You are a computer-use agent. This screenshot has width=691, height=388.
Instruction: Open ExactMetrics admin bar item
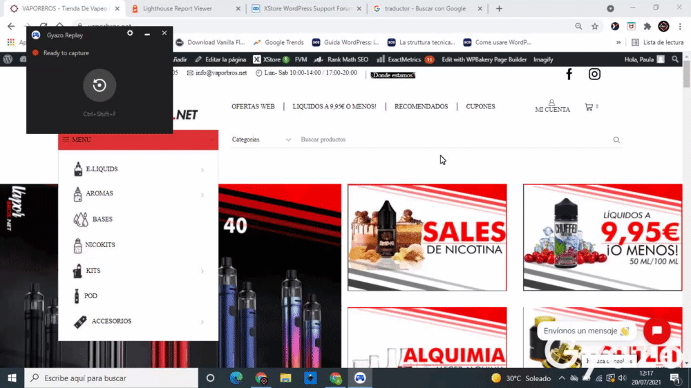[406, 59]
